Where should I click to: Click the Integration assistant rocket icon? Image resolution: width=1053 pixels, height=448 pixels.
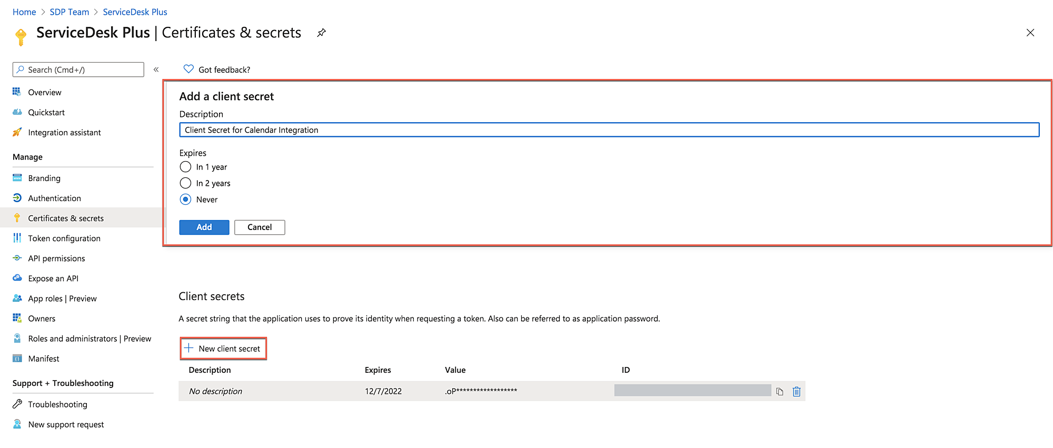point(17,132)
